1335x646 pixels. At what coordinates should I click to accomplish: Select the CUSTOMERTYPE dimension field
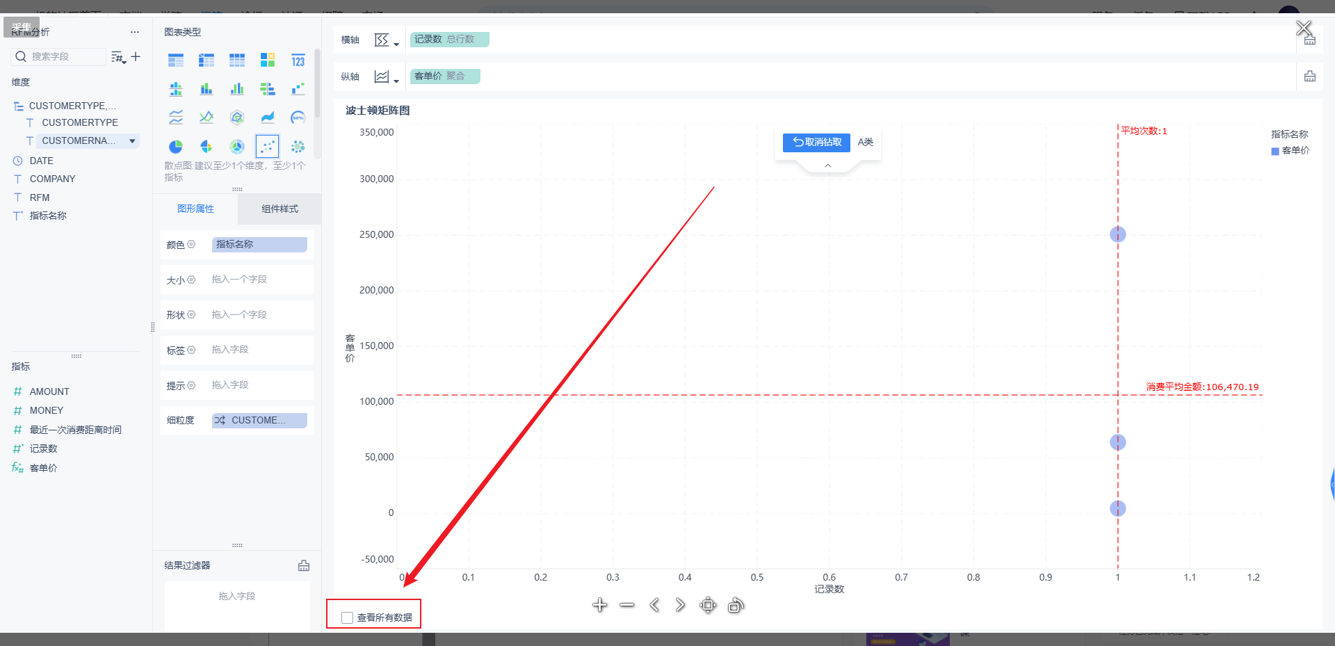[x=80, y=122]
